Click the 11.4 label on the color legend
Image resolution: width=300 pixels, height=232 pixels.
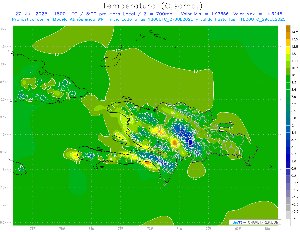pos(294,61)
